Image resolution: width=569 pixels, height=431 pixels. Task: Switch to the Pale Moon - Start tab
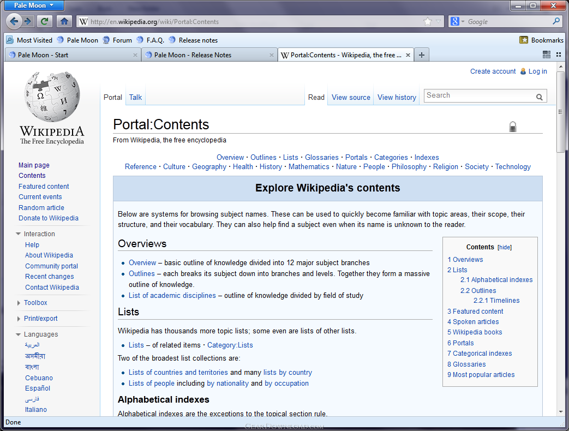pos(73,55)
